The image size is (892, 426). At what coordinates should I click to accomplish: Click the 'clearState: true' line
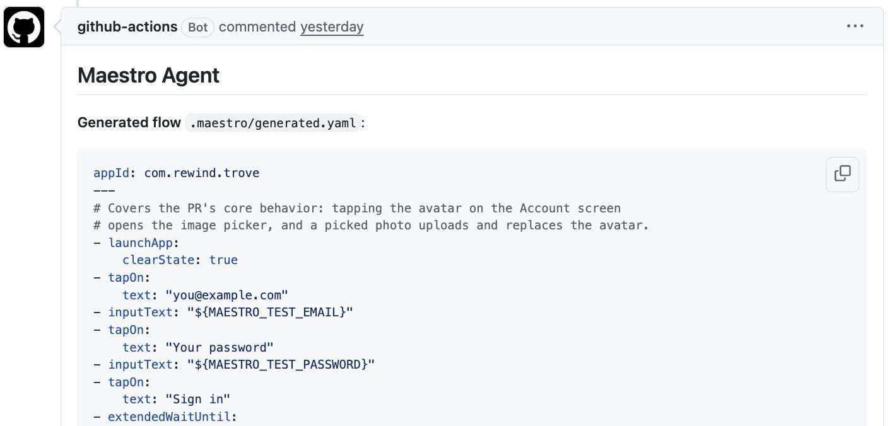click(180, 260)
